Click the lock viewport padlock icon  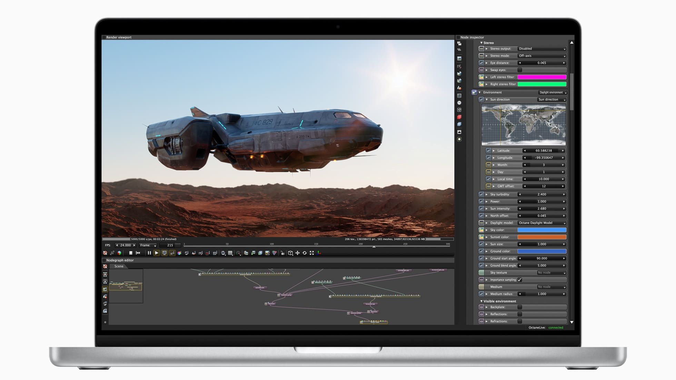[282, 253]
